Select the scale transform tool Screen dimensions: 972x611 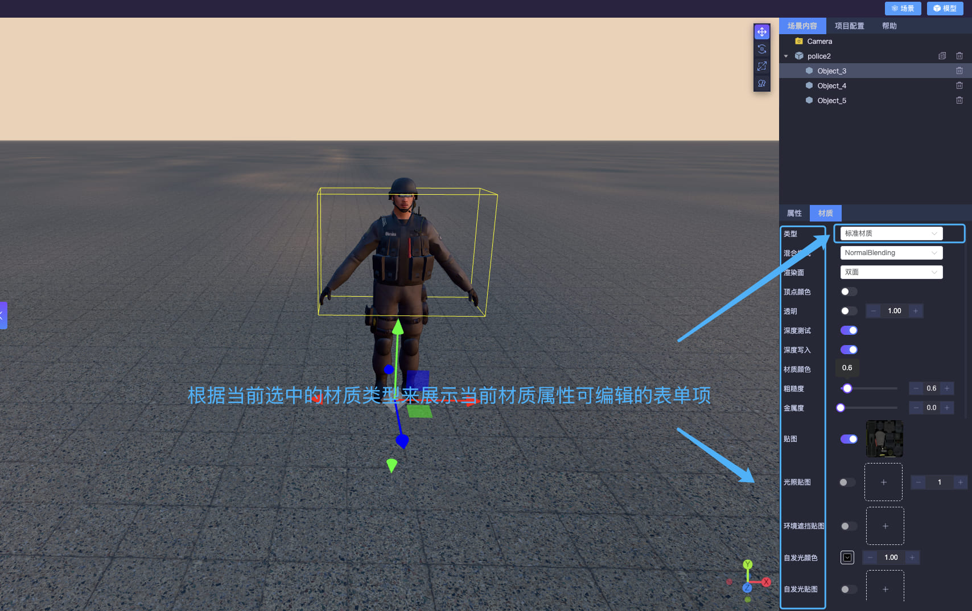761,66
